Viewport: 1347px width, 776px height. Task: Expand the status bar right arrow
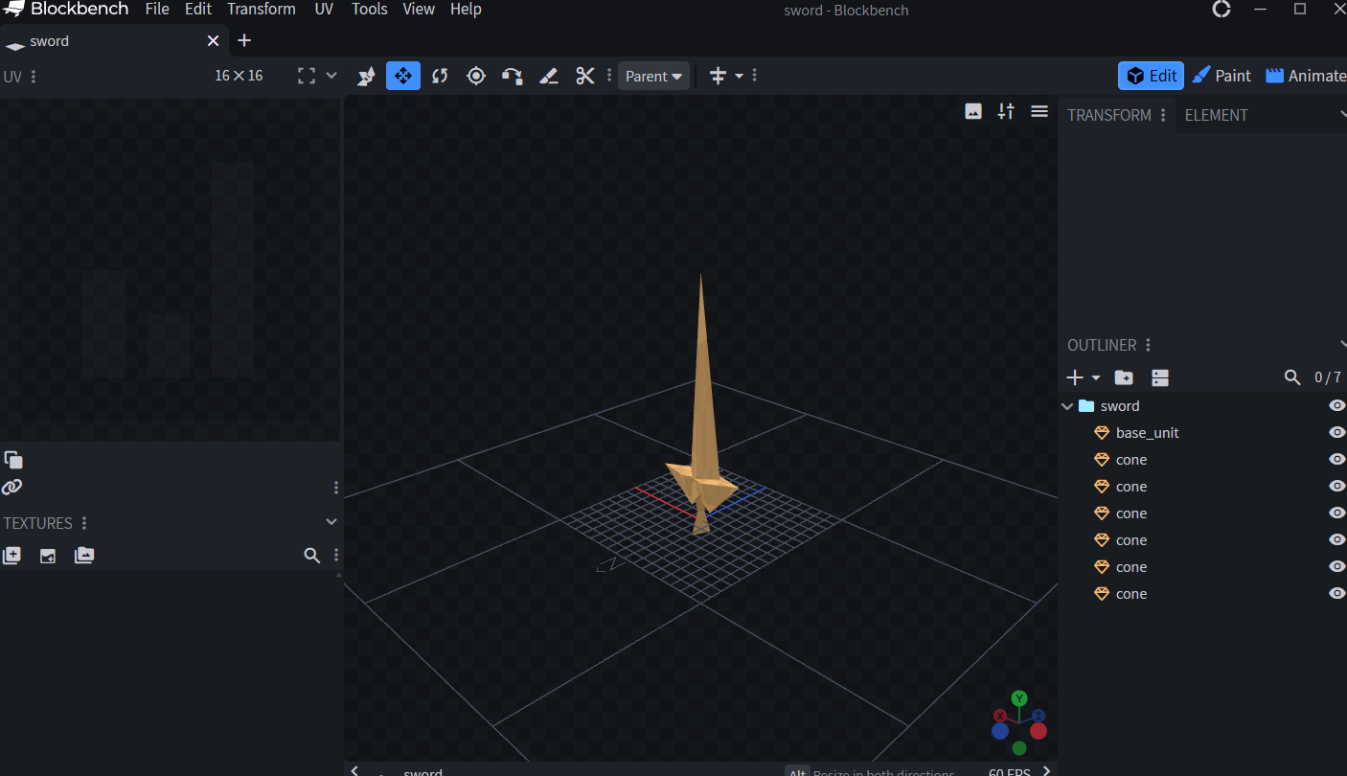(x=1046, y=770)
